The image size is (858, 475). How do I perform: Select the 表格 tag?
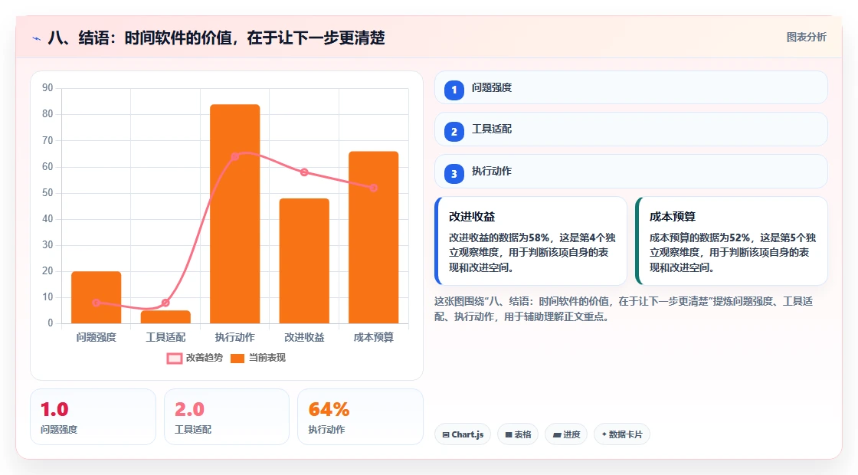[x=518, y=434]
